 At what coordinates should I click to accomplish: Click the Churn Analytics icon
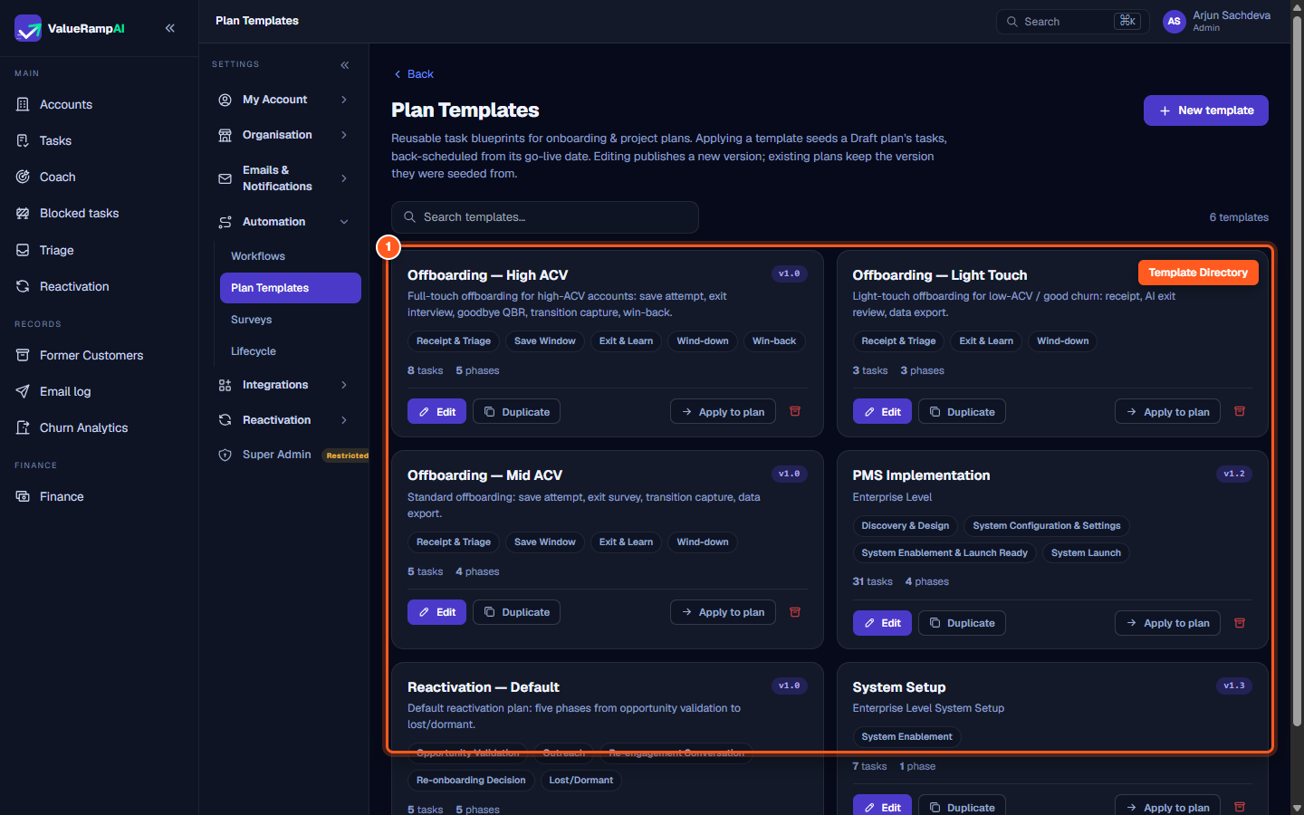pos(23,427)
